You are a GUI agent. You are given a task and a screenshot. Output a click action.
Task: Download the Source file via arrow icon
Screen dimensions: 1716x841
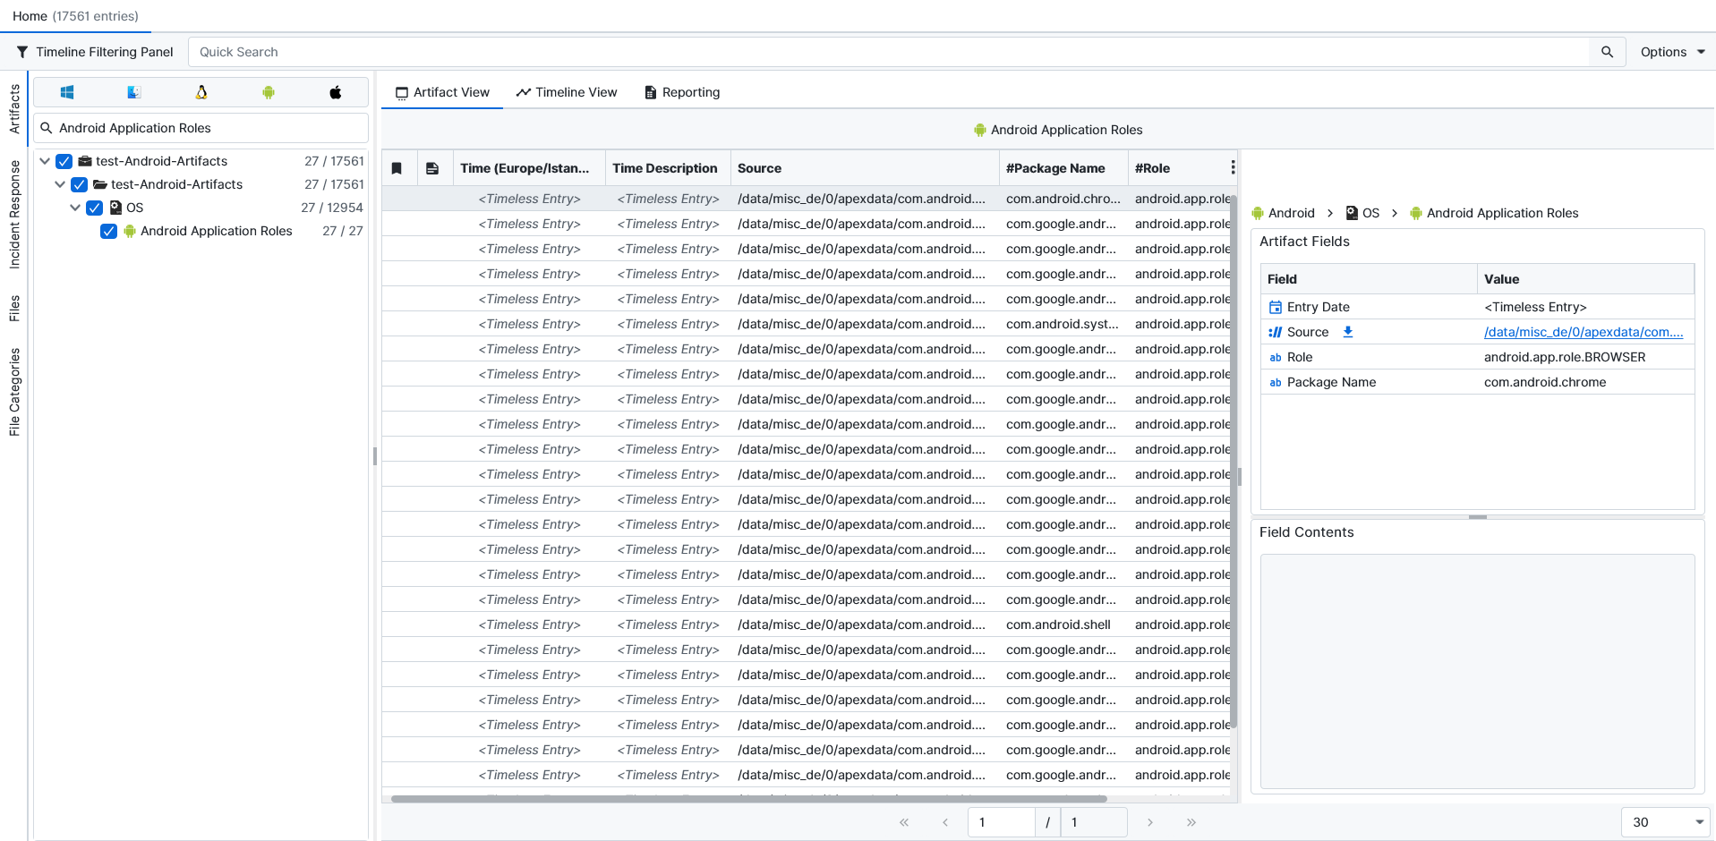coord(1348,332)
